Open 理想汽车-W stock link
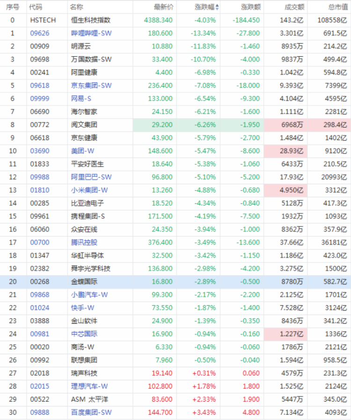Viewport: 351px width, 420px height. (x=89, y=386)
